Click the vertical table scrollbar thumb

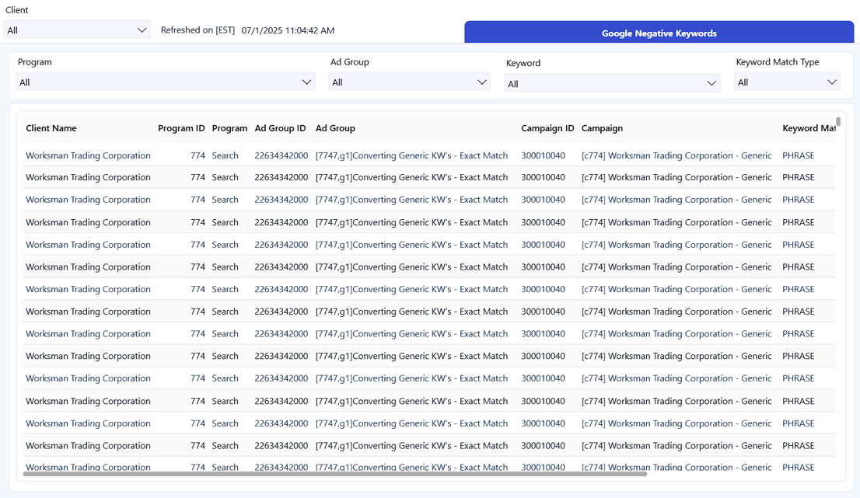[838, 122]
